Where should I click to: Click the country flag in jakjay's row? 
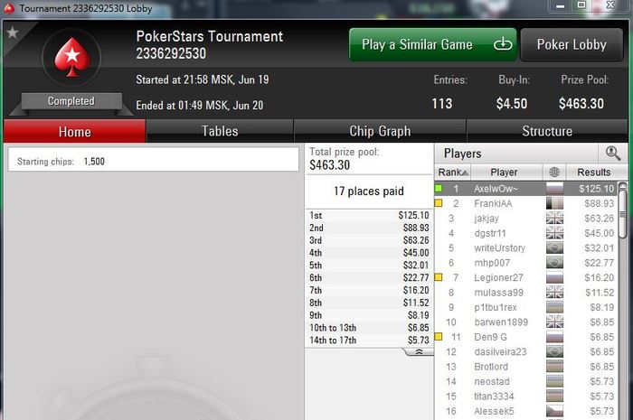pos(554,218)
